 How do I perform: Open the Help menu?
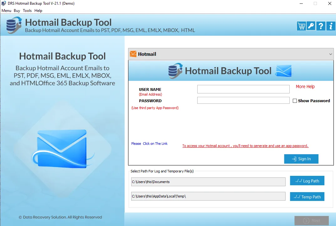click(38, 11)
